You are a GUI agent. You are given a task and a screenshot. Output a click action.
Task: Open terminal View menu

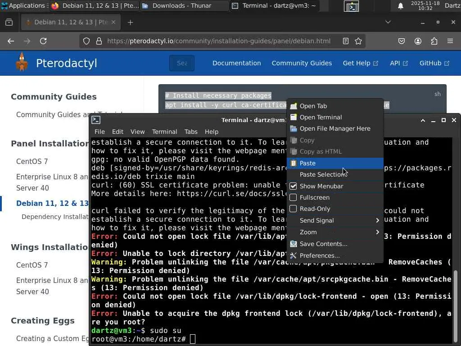click(138, 132)
